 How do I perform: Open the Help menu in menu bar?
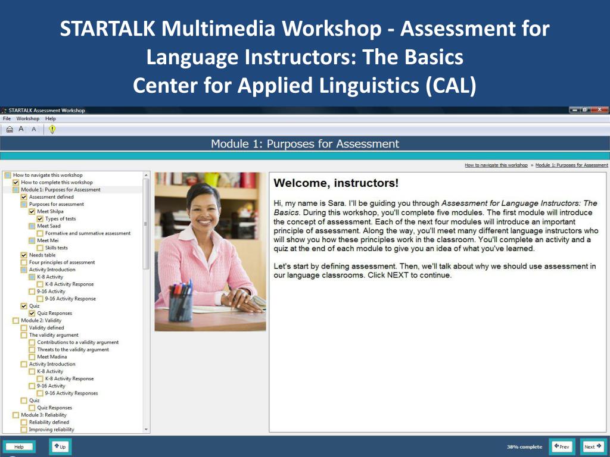click(x=51, y=118)
